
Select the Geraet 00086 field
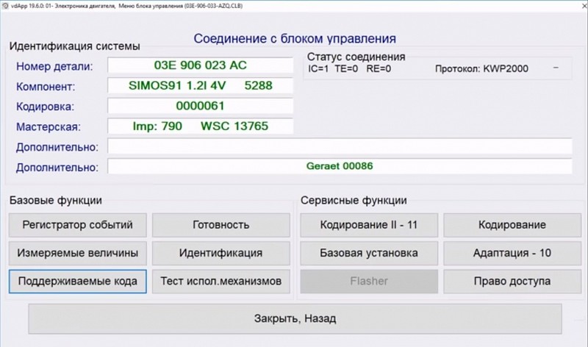pos(340,166)
